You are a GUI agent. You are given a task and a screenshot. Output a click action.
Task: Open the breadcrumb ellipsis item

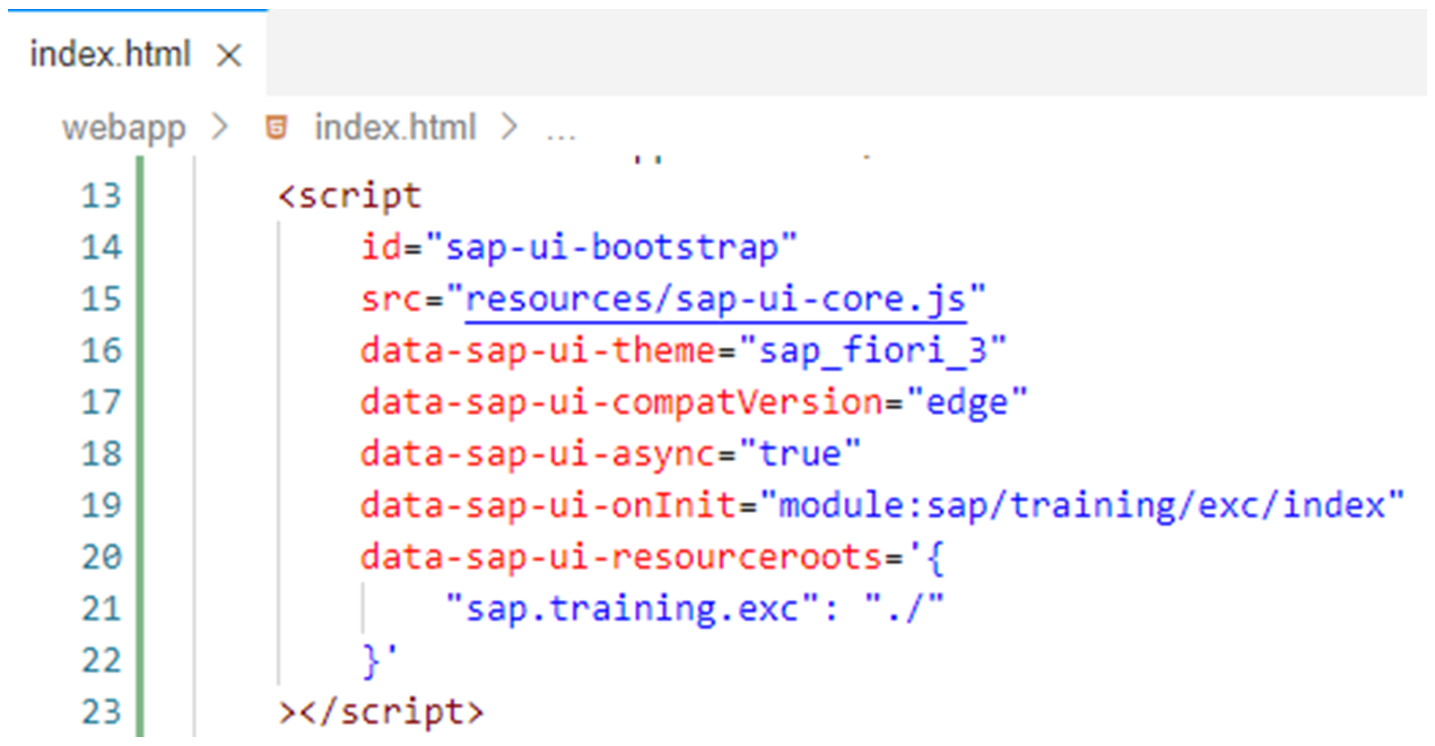(x=561, y=135)
